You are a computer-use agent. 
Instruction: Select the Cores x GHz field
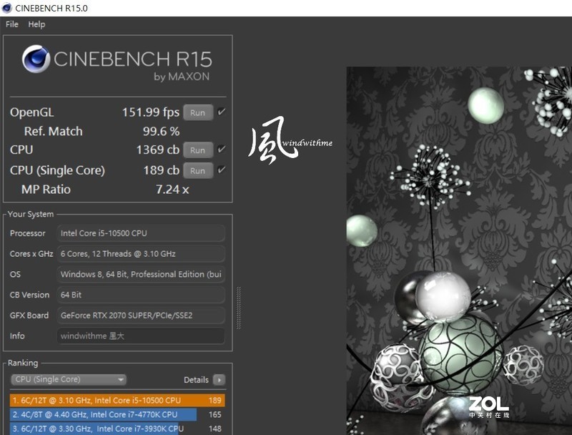tap(140, 253)
